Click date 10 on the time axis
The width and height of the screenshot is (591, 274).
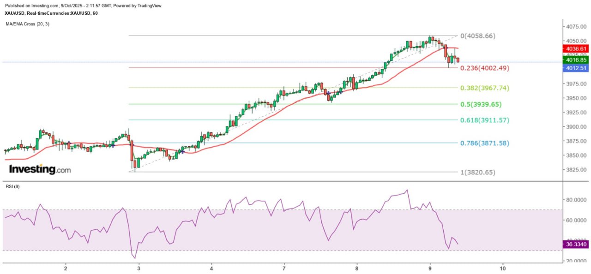pos(502,268)
